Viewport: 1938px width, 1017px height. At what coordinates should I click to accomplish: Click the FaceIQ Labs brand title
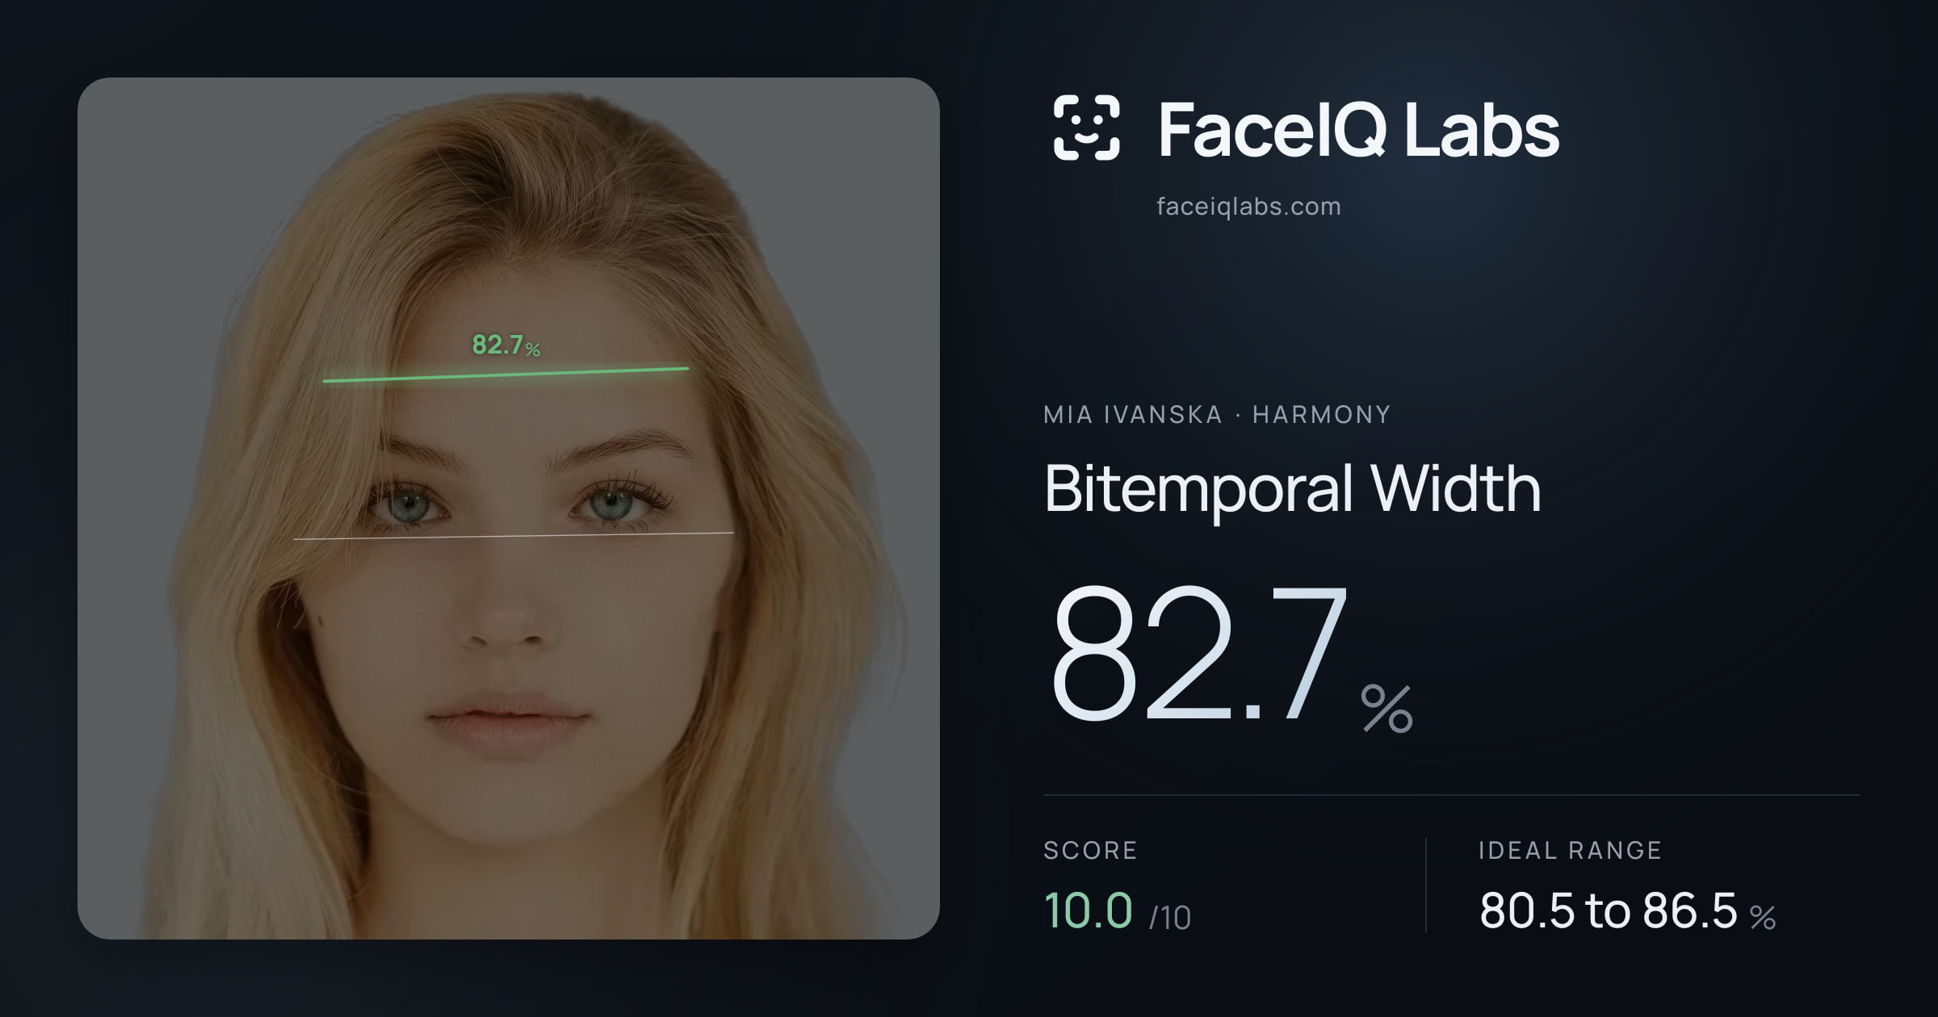click(x=1358, y=129)
